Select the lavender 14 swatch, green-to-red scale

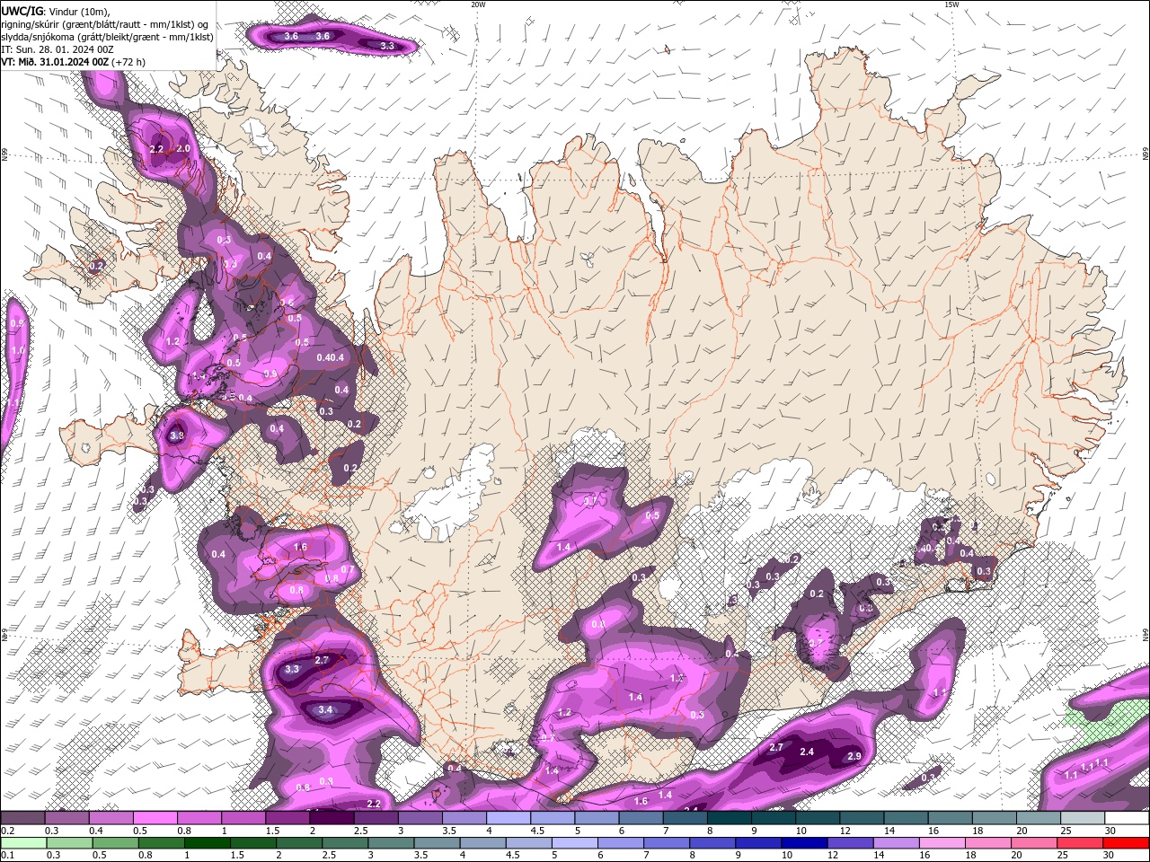click(896, 843)
